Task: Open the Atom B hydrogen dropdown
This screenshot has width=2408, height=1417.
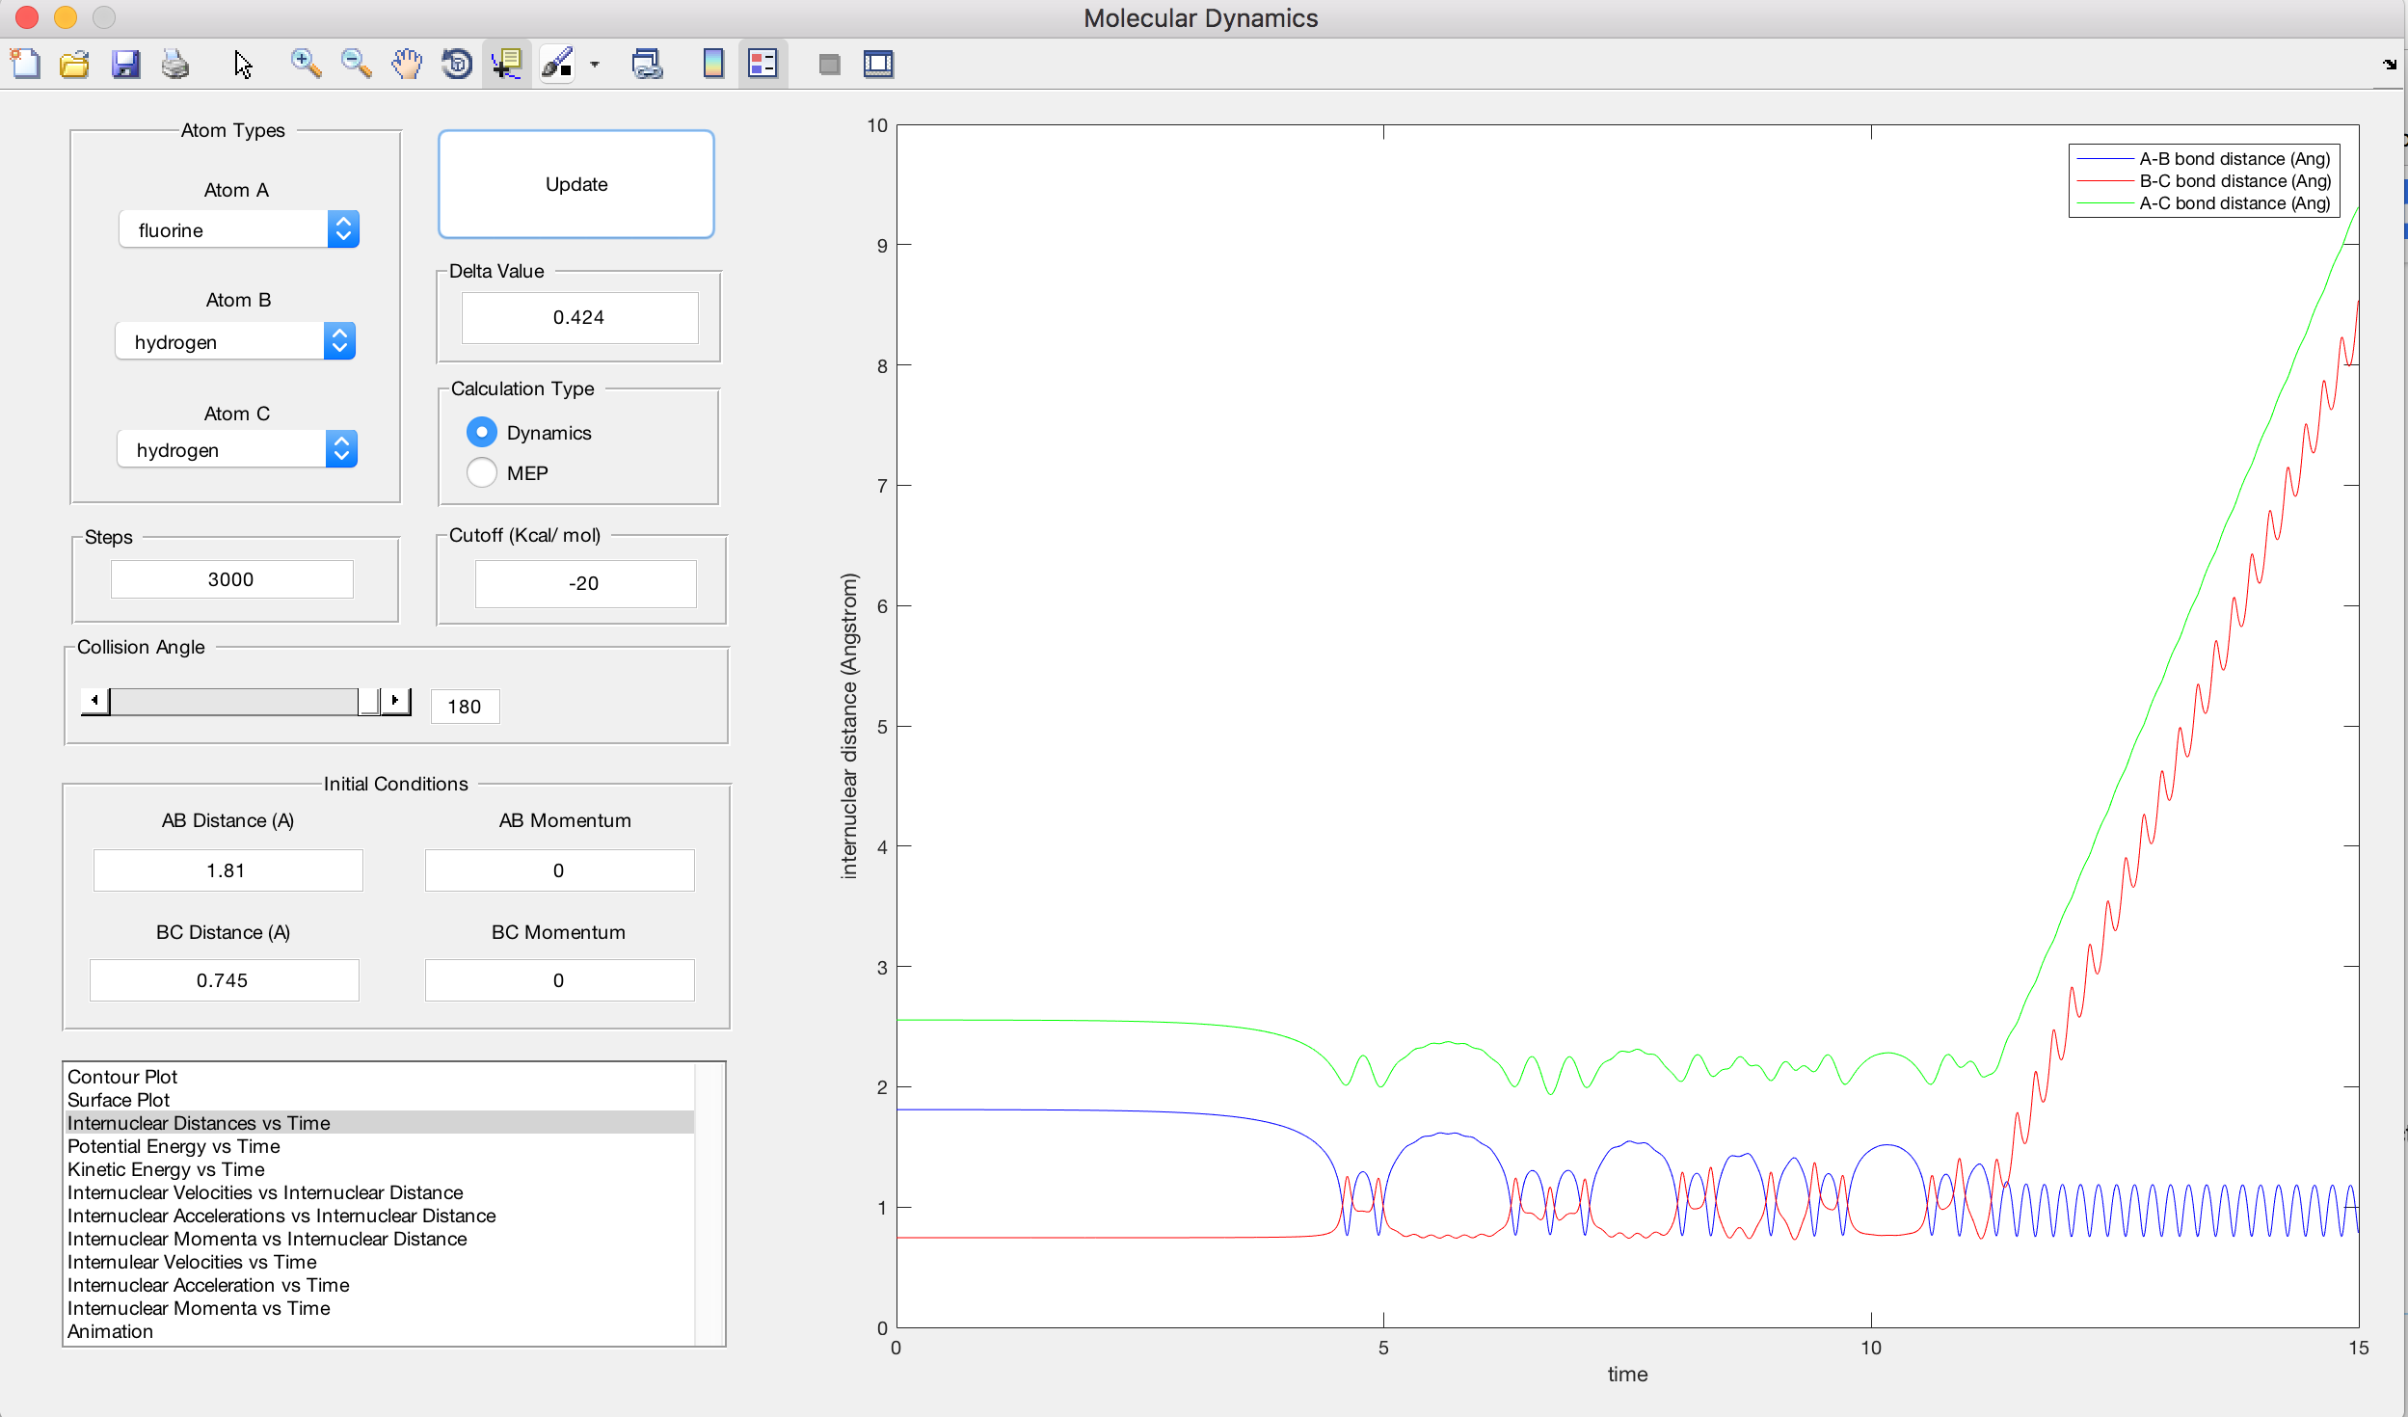Action: tap(235, 341)
